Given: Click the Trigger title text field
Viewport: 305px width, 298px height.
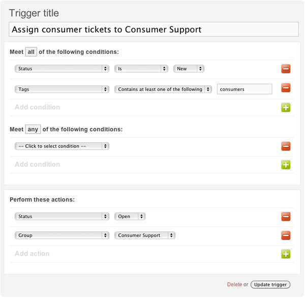Looking at the screenshot, I should pos(154,29).
